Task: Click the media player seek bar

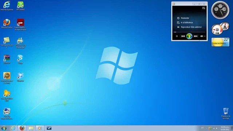Action: (x=189, y=32)
